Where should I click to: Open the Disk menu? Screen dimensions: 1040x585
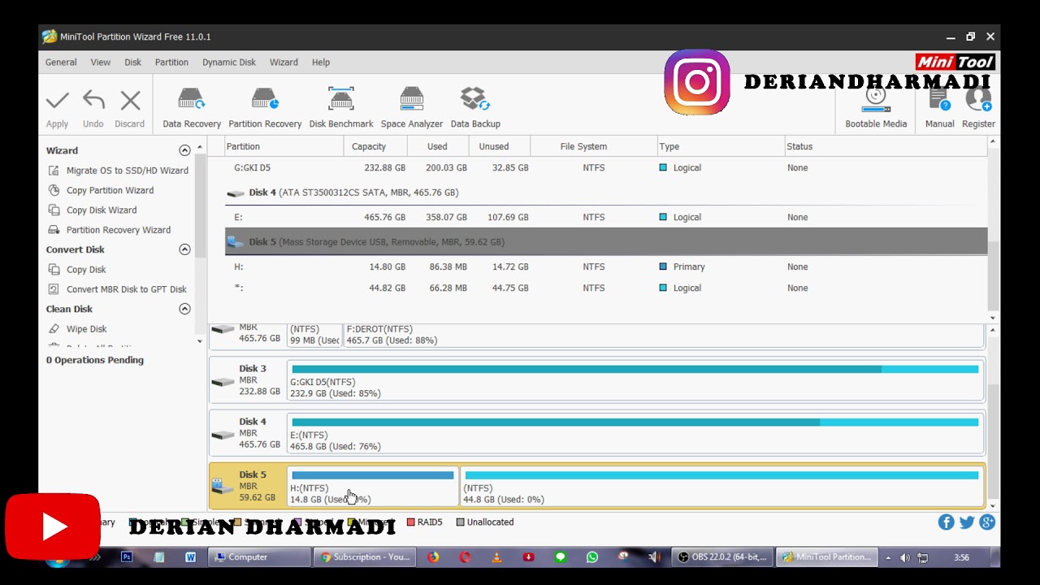(x=133, y=63)
